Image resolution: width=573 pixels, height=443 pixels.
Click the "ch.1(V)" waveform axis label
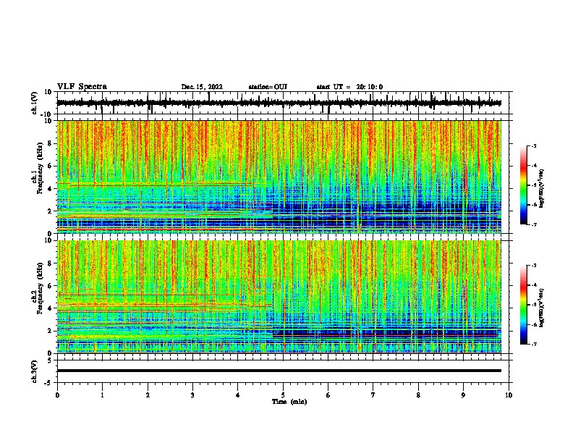pos(35,103)
